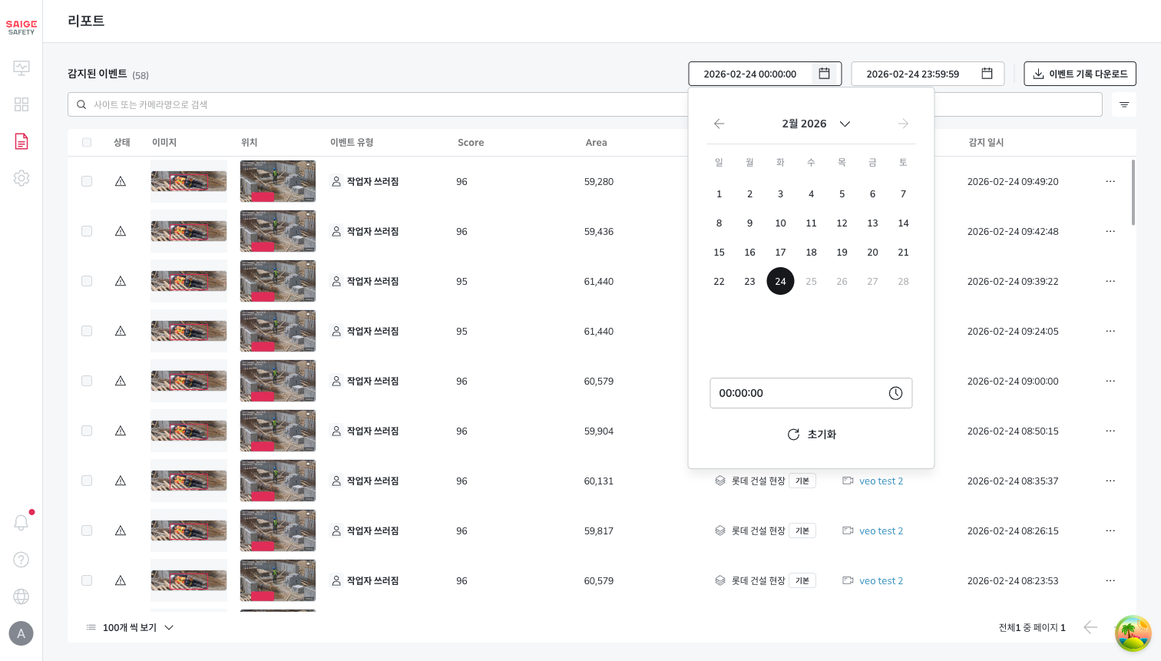
Task: Open the grid view sidebar icon
Action: point(21,104)
